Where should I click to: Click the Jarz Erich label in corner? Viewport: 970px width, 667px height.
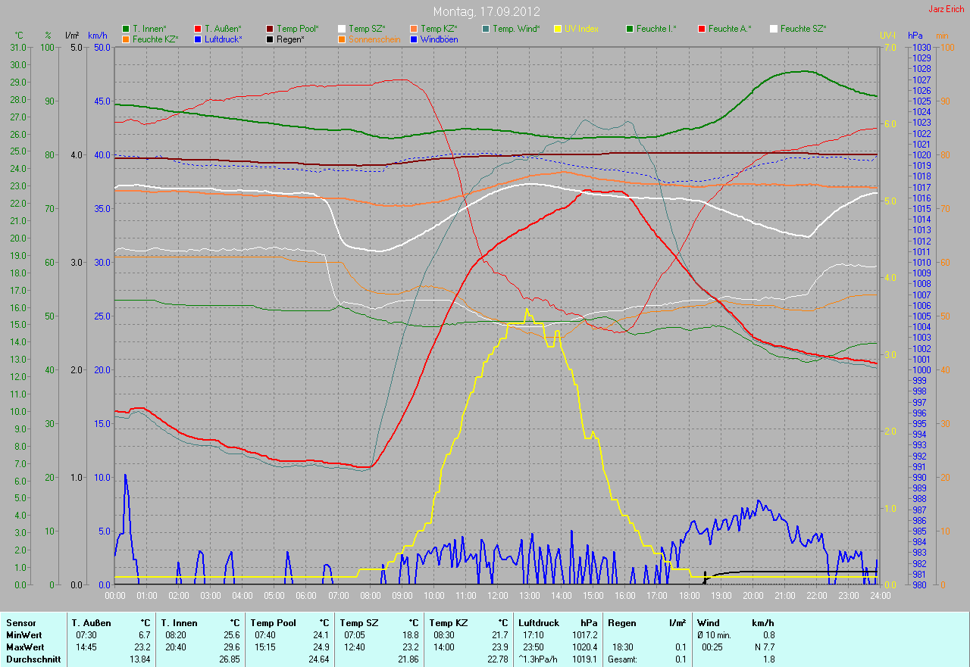pyautogui.click(x=947, y=9)
